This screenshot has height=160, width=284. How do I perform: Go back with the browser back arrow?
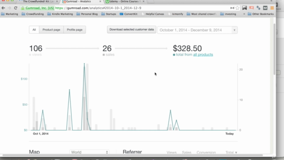pos(3,8)
